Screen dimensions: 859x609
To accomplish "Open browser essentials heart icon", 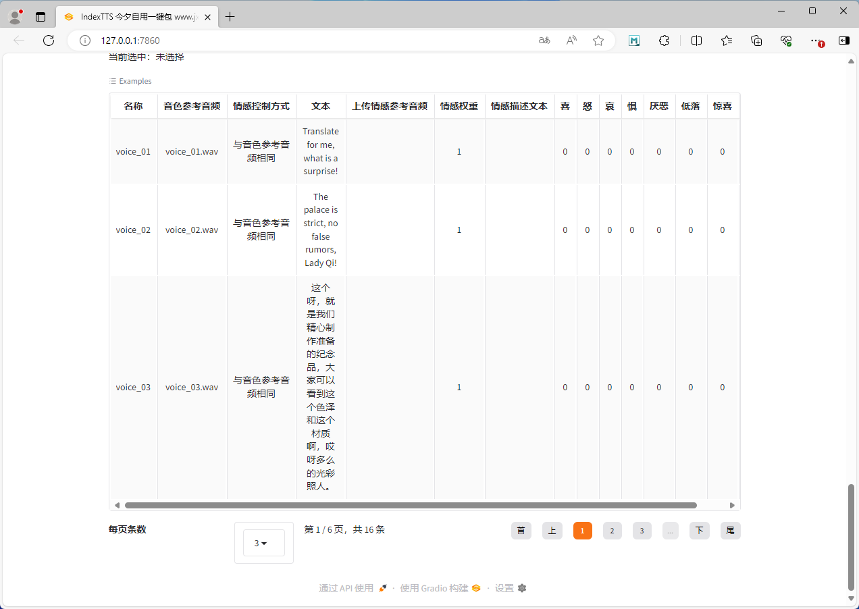I will click(x=786, y=41).
